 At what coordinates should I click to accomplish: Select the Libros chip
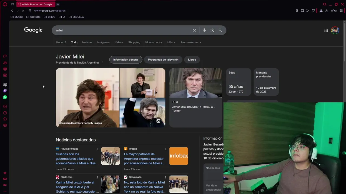click(x=192, y=60)
